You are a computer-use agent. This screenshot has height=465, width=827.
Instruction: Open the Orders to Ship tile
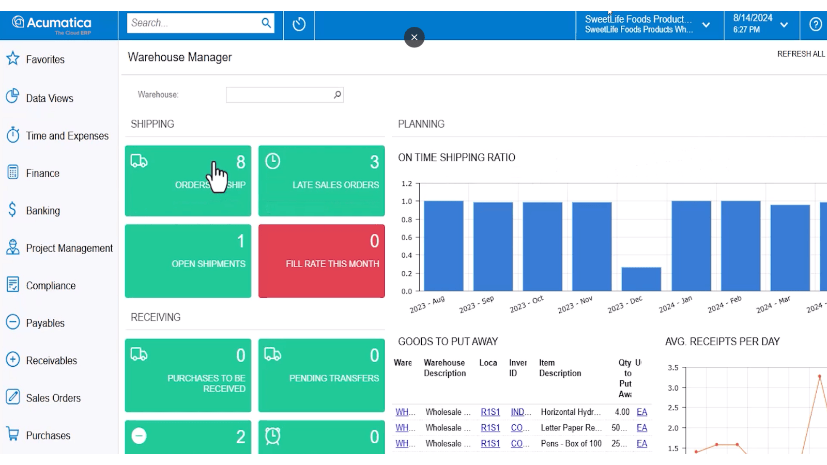tap(188, 181)
